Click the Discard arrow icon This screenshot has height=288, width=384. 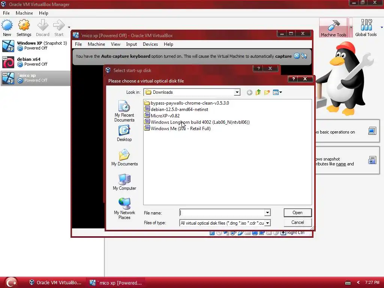point(43,25)
